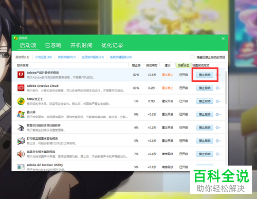Click the 360安全卫士 row title
This screenshot has width=257, height=199.
(x=35, y=99)
